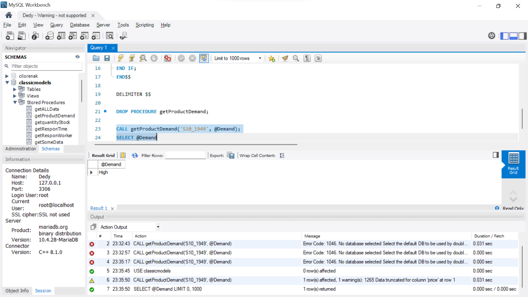Open the Database menu

pyautogui.click(x=80, y=25)
